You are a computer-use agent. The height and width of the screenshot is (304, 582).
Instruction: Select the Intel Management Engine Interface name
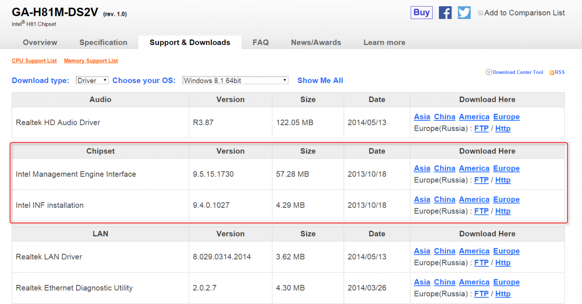[76, 174]
